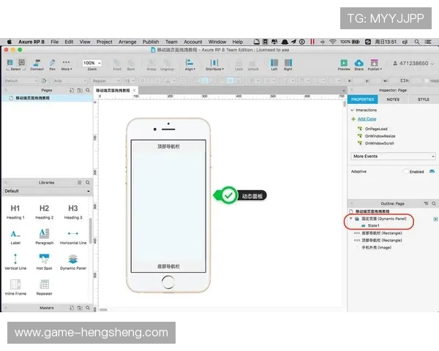Image resolution: width=439 pixels, height=351 pixels.
Task: Open the Arrange menu
Action: click(127, 42)
